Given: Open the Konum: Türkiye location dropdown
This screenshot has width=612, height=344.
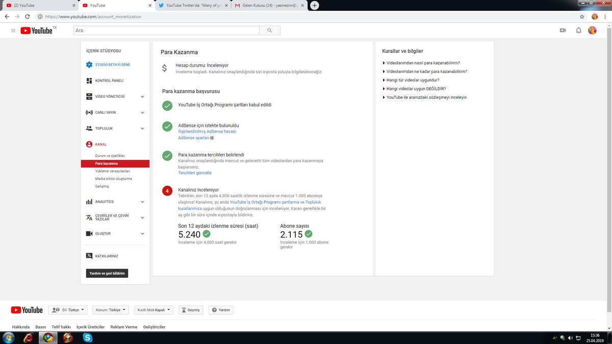Looking at the screenshot, I should click(x=111, y=310).
